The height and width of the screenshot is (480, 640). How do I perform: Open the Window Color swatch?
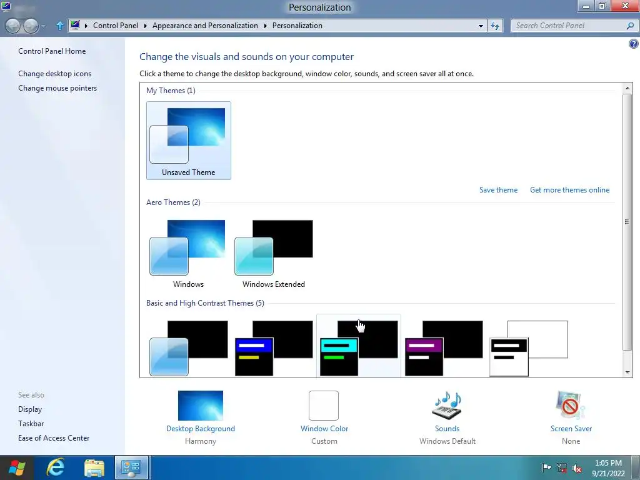coord(324,405)
